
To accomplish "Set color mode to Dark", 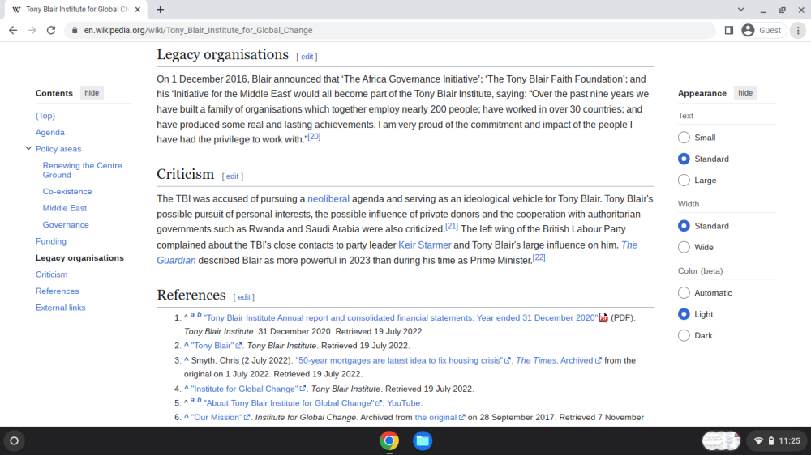I will [x=684, y=336].
